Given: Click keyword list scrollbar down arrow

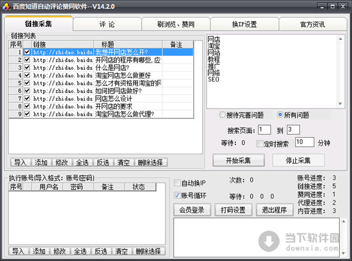Looking at the screenshot, I should pos(340,104).
